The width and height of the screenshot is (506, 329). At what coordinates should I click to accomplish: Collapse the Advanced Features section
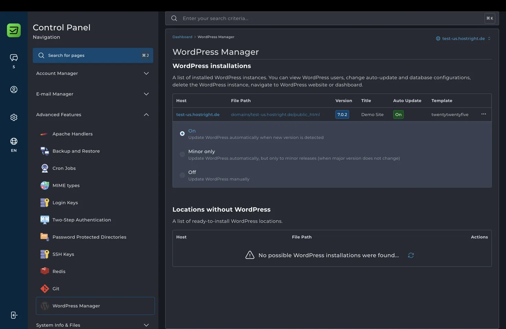click(x=93, y=115)
